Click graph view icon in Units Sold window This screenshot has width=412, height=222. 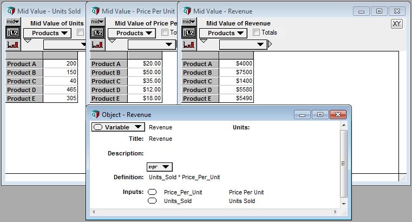(x=13, y=45)
